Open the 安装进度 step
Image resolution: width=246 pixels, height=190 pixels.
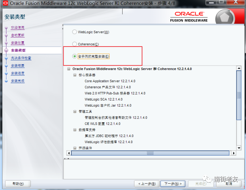click(x=17, y=73)
